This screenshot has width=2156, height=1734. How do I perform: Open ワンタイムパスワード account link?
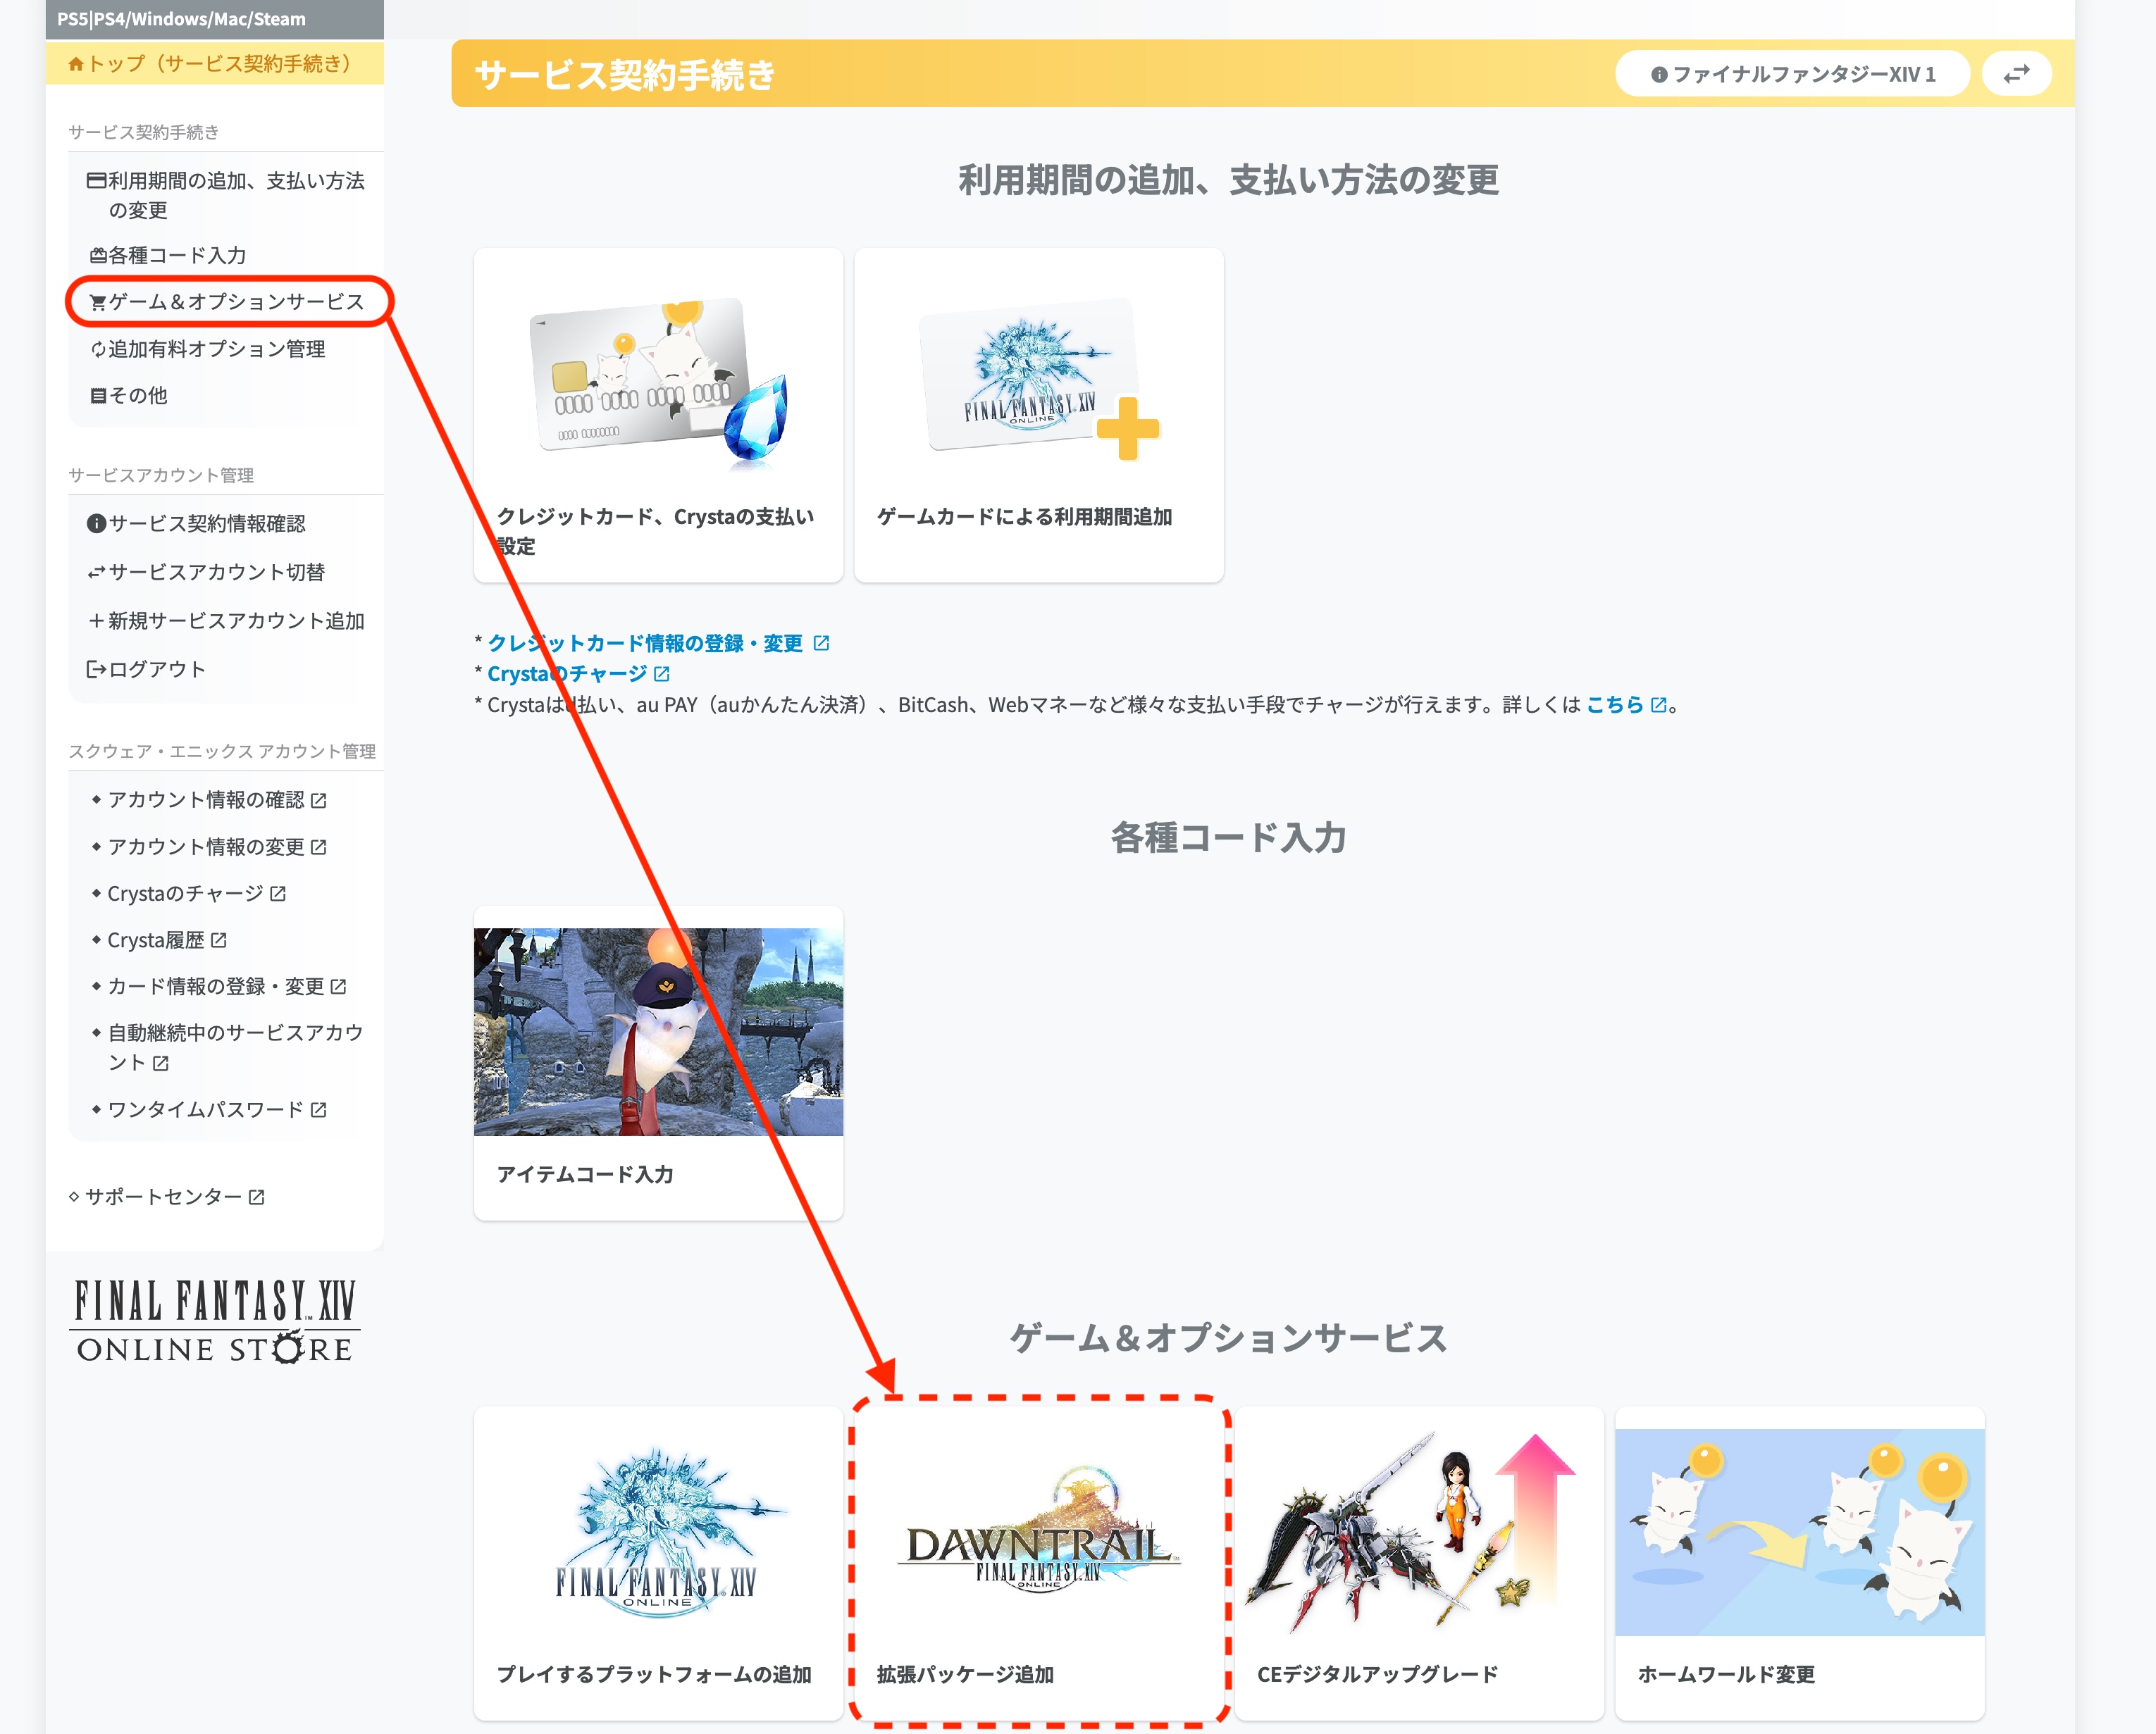click(206, 1109)
